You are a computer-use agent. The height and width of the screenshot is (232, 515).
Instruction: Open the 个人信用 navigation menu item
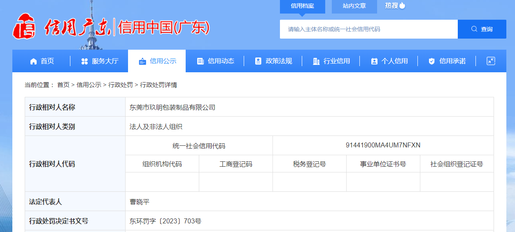394,61
